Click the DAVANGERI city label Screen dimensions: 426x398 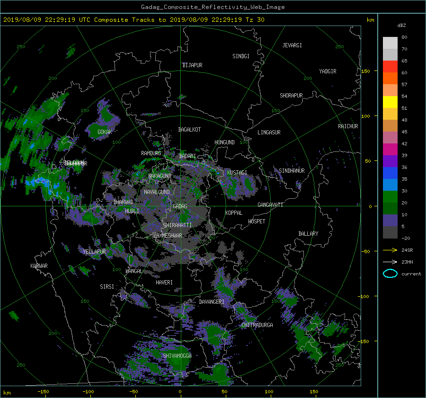(212, 302)
